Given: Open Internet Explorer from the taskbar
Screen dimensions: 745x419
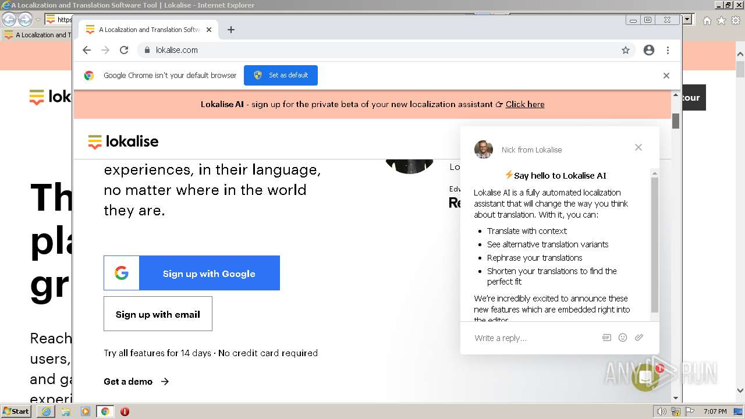Looking at the screenshot, I should pos(46,411).
